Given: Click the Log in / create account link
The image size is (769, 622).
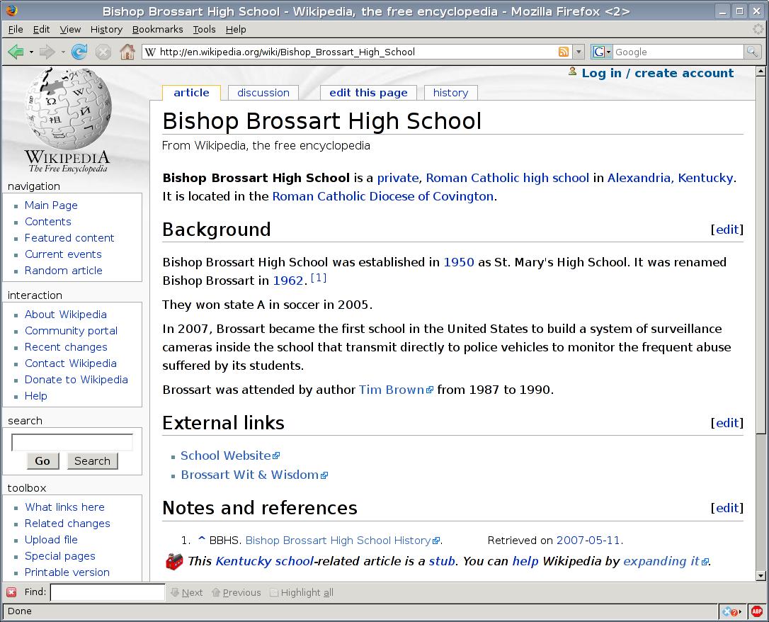Looking at the screenshot, I should (x=657, y=73).
